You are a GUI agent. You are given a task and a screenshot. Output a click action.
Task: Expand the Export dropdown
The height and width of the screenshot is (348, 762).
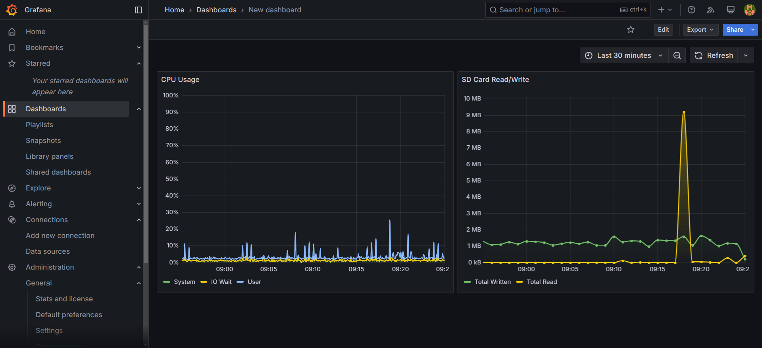tap(700, 30)
